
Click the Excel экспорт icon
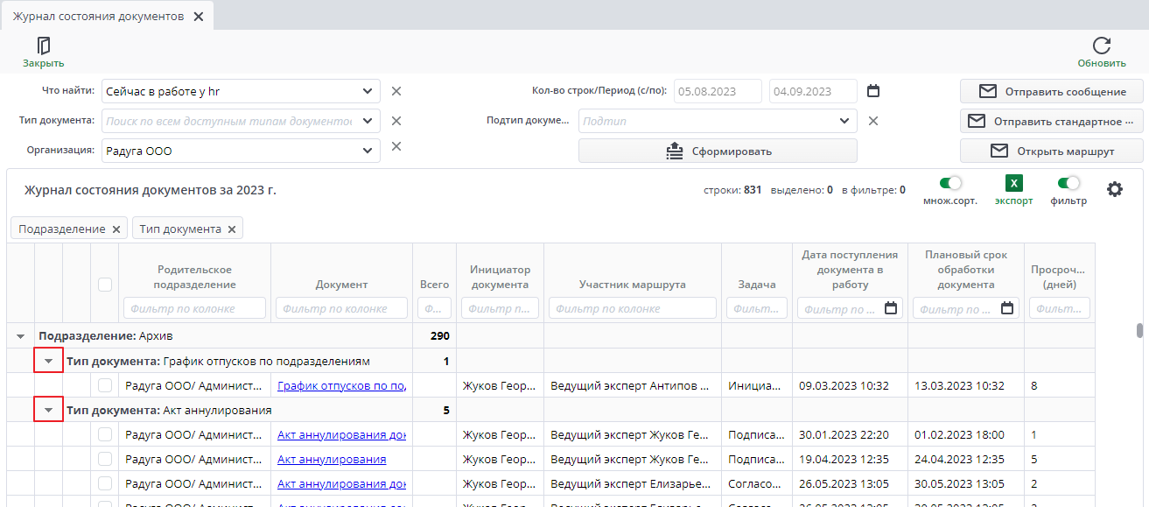pos(1013,184)
